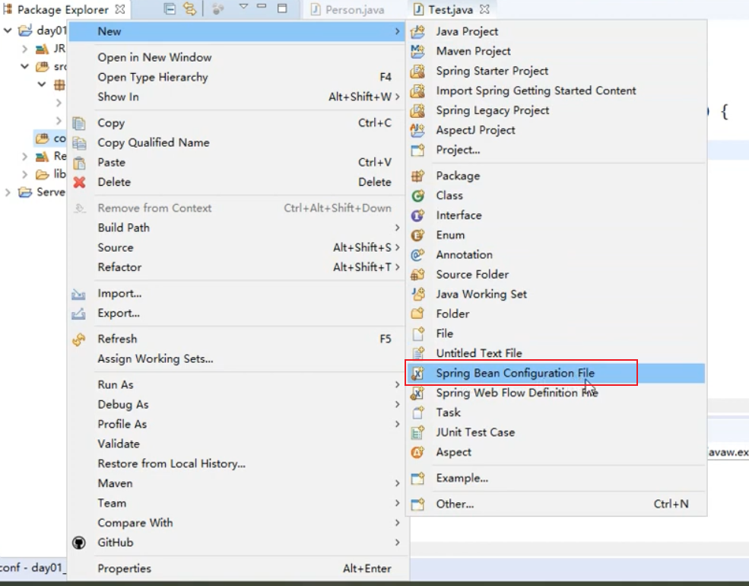Click the Source Folder icon
This screenshot has width=749, height=586.
(x=417, y=275)
